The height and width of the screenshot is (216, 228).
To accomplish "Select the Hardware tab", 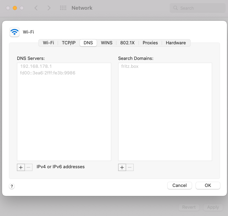I will click(175, 43).
